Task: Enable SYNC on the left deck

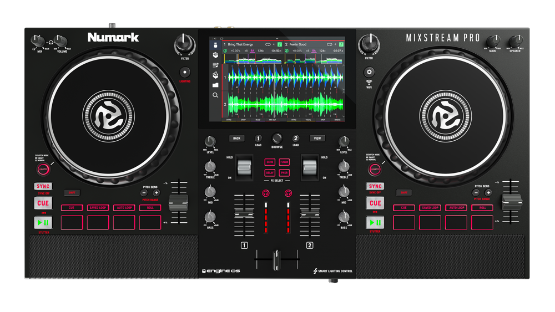Action: coord(43,187)
